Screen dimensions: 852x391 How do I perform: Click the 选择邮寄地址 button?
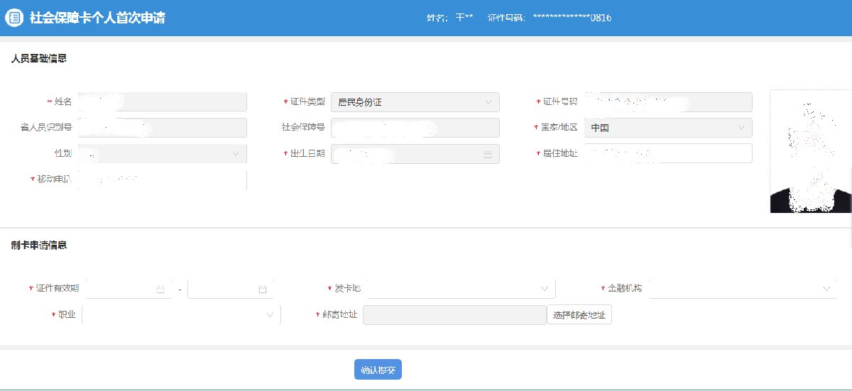pos(579,315)
